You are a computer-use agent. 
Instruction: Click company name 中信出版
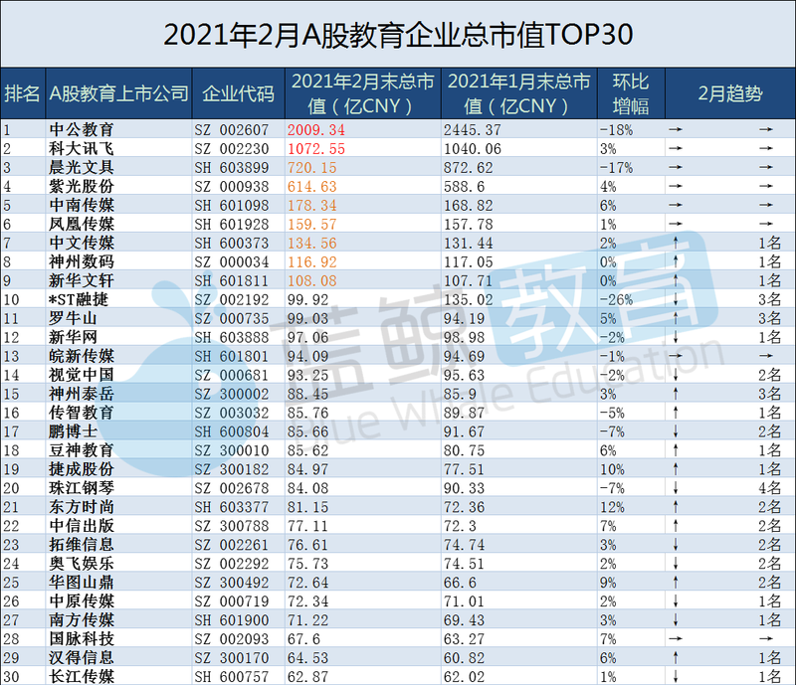point(82,526)
